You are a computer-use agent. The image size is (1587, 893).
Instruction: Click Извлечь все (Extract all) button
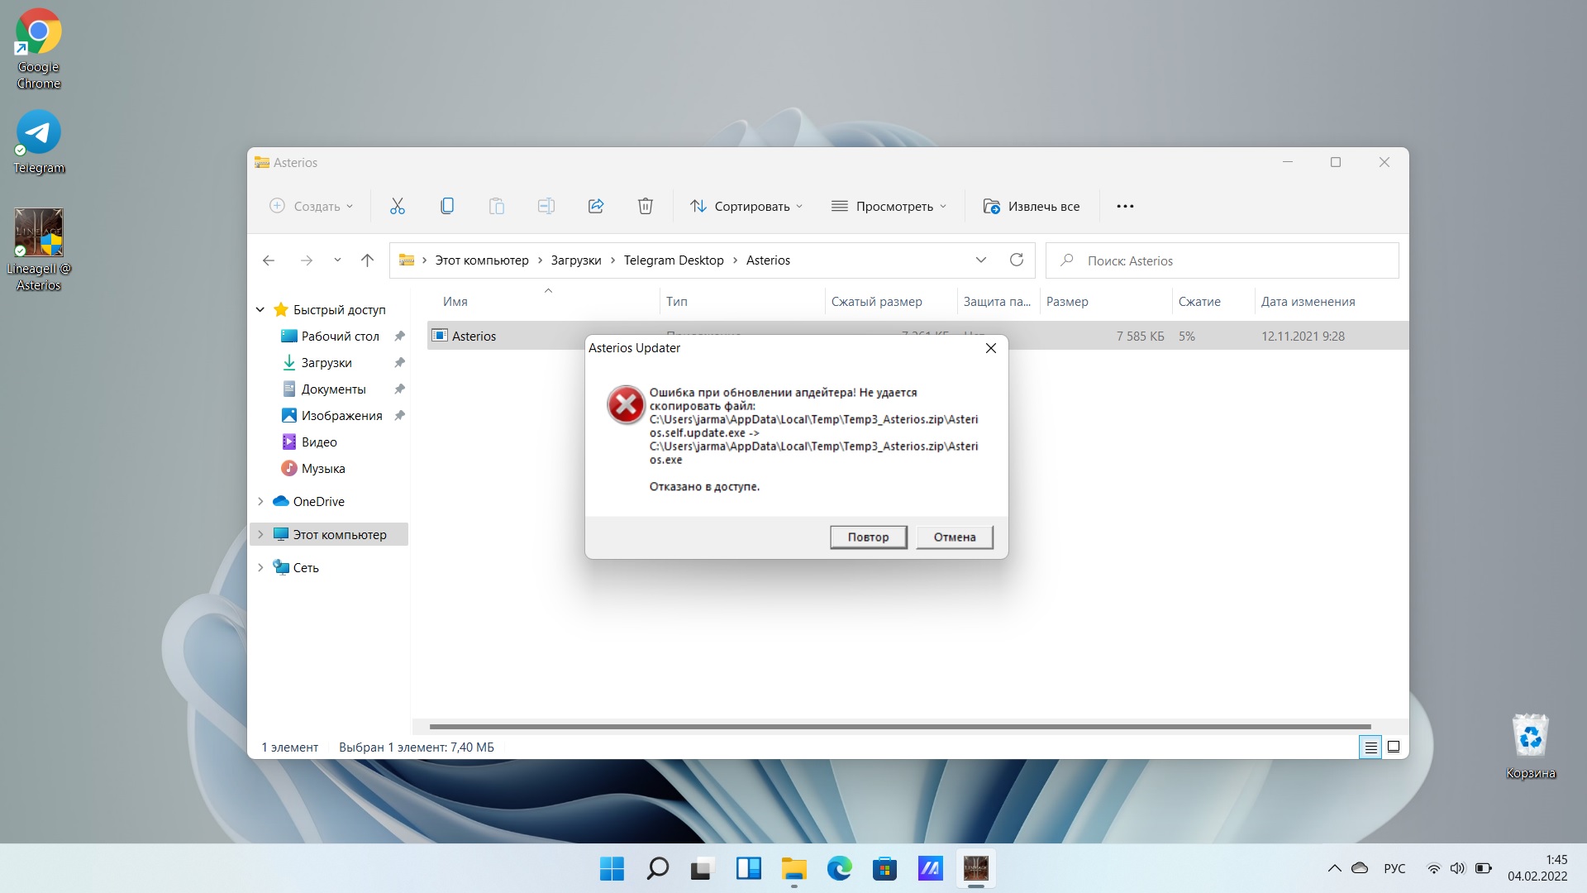[x=1032, y=206]
